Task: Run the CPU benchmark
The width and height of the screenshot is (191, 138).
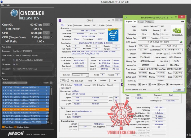Action: click(46, 33)
